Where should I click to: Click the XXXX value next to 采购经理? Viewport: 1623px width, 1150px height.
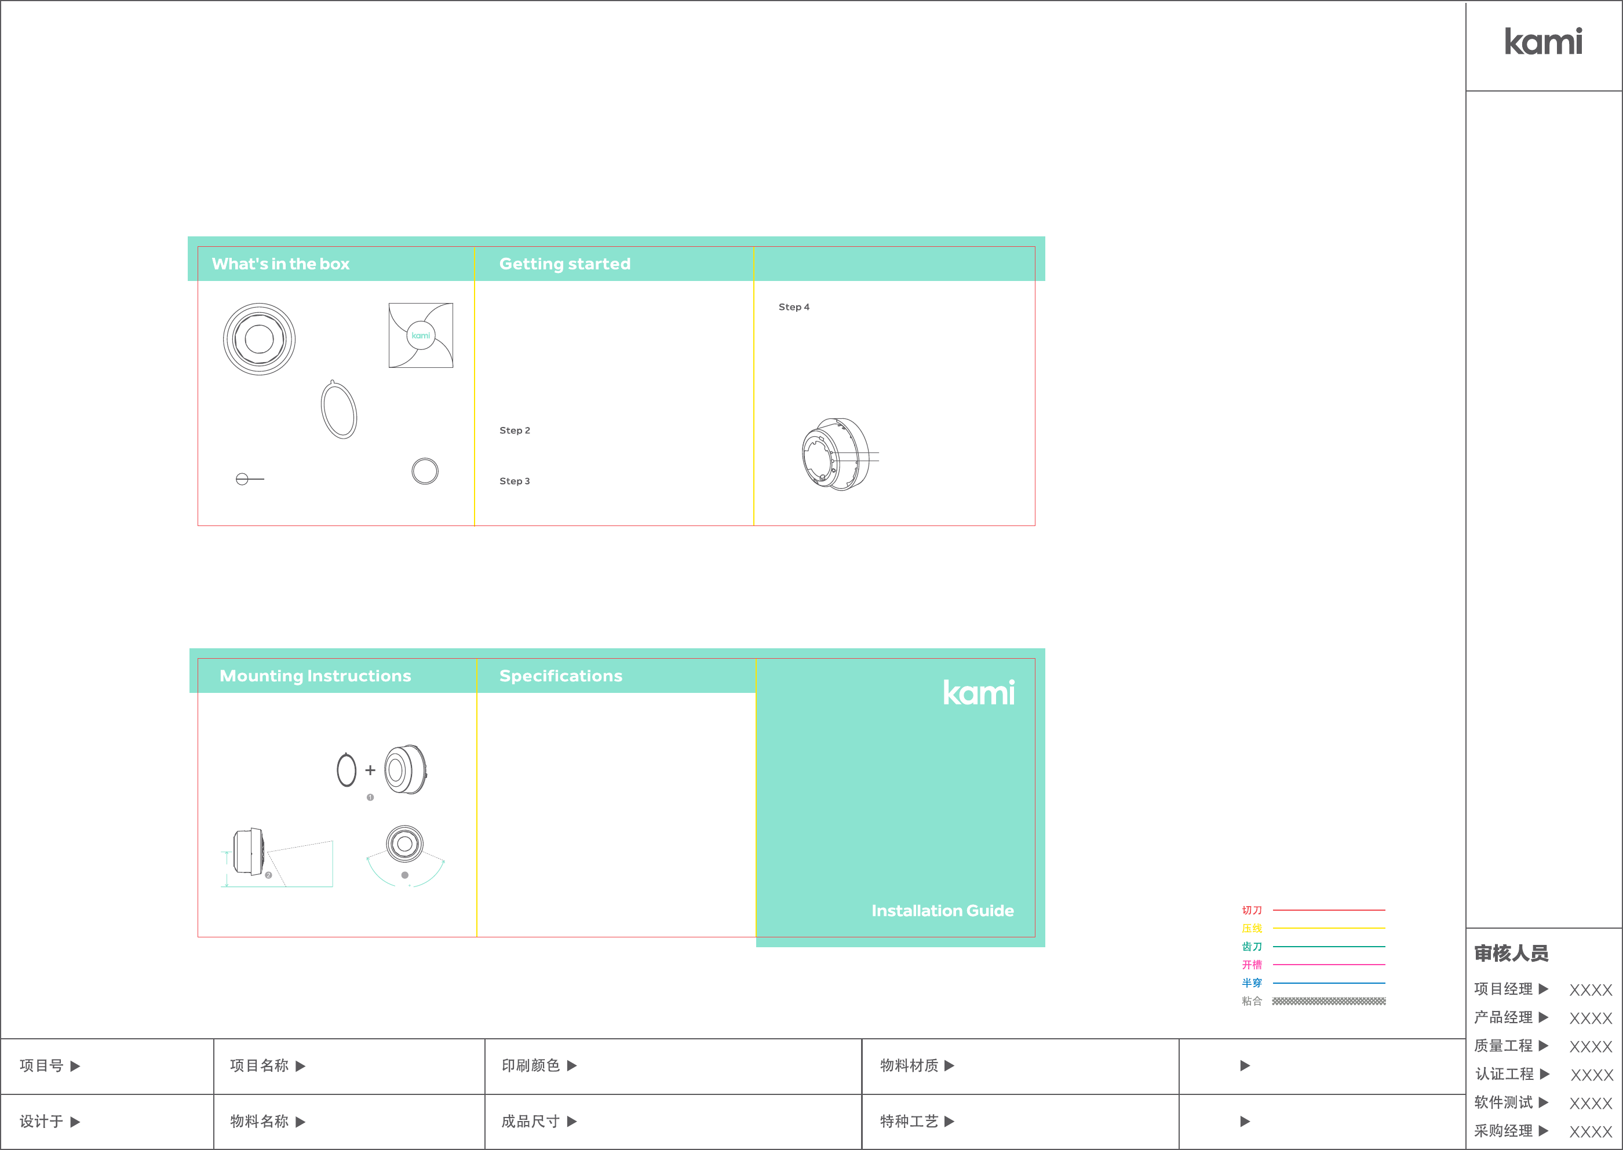[x=1591, y=1131]
